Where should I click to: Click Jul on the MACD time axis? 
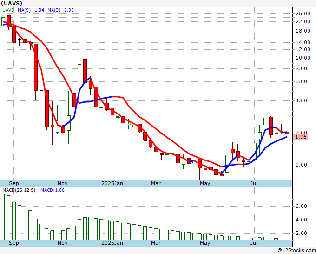tap(254, 243)
